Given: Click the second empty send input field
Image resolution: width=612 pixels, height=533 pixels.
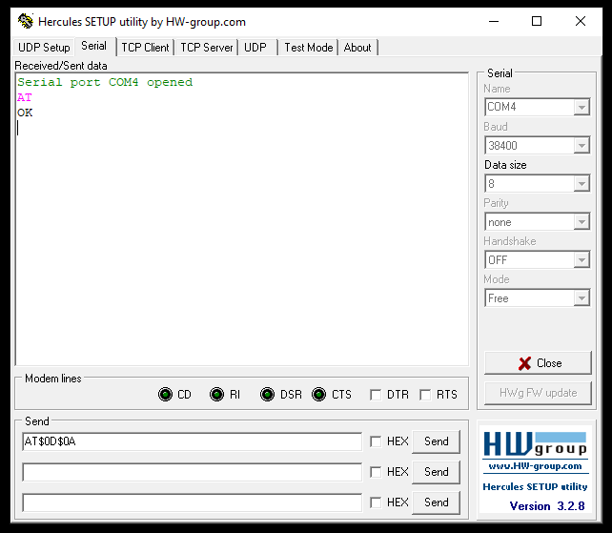Looking at the screenshot, I should pyautogui.click(x=192, y=472).
